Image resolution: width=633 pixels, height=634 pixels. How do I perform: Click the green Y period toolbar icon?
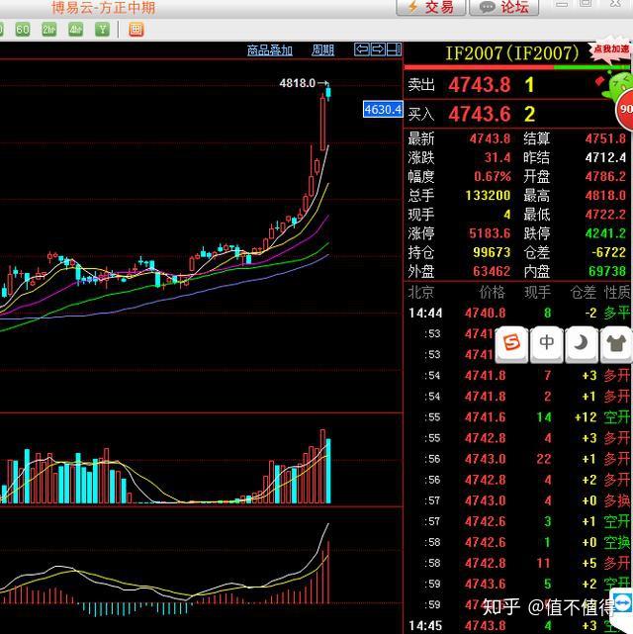102,30
